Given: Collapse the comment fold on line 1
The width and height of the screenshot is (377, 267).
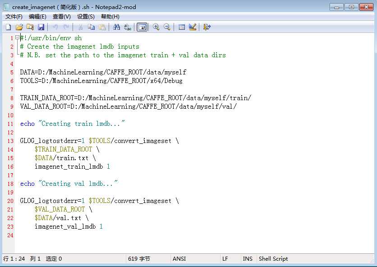Looking at the screenshot, I should 17,37.
